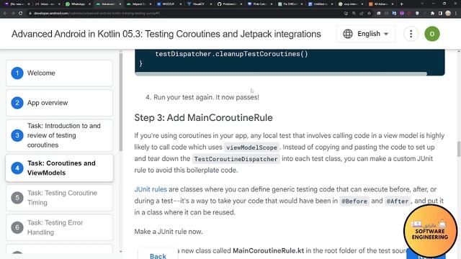Click the viewModelScope inline code
The width and height of the screenshot is (461, 259).
pyautogui.click(x=251, y=147)
